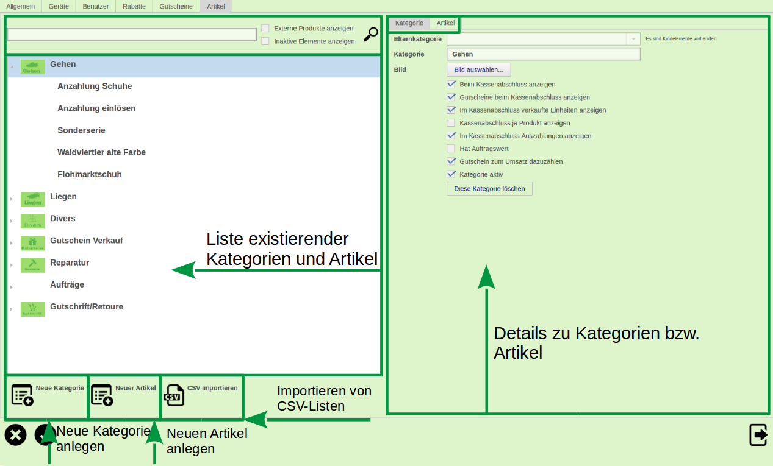Open the Elternkategorie dropdown
Screen dimensions: 773x466
(632, 38)
